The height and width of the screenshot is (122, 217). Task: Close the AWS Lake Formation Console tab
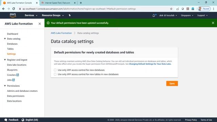click(37, 3)
